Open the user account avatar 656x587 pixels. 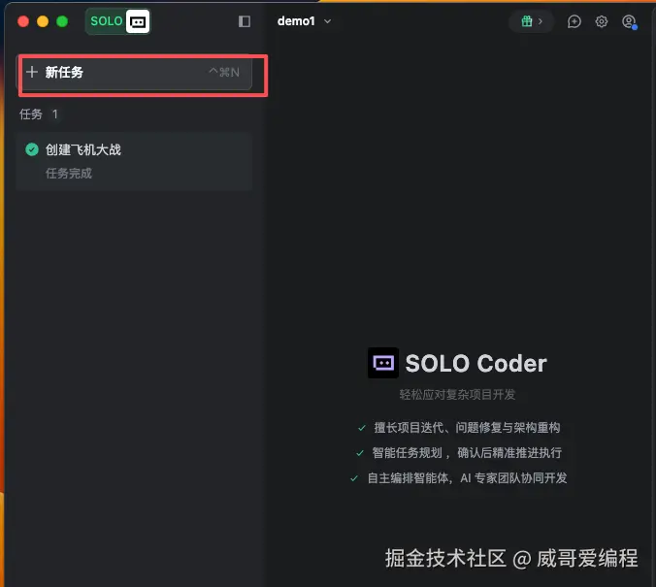(629, 21)
